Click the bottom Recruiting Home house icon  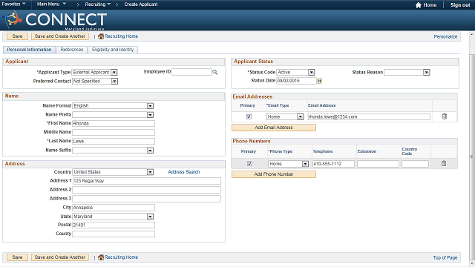tap(101, 257)
